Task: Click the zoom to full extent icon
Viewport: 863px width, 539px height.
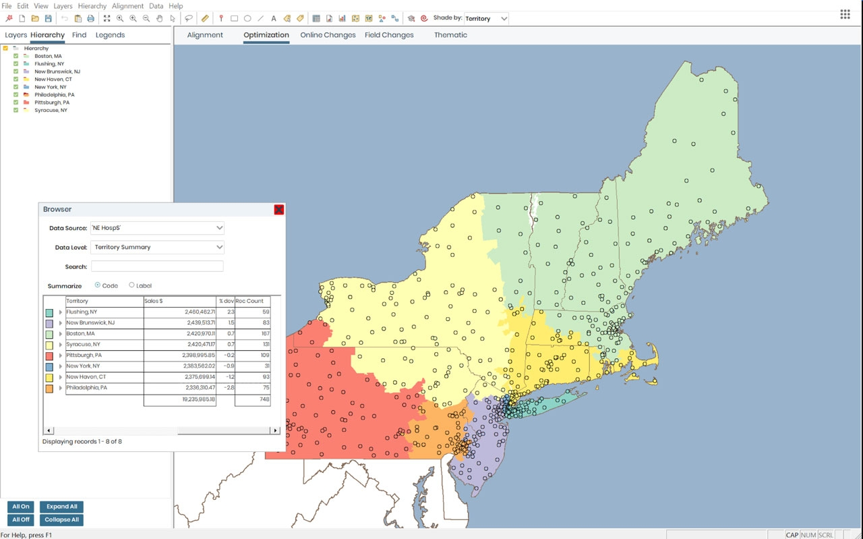Action: point(107,18)
